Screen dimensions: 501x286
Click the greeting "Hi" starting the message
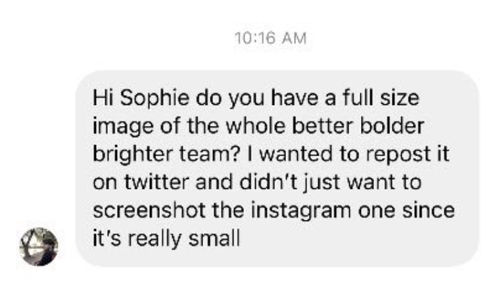click(x=101, y=99)
